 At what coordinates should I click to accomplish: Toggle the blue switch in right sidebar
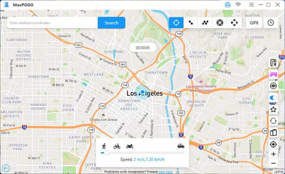[x=273, y=98]
